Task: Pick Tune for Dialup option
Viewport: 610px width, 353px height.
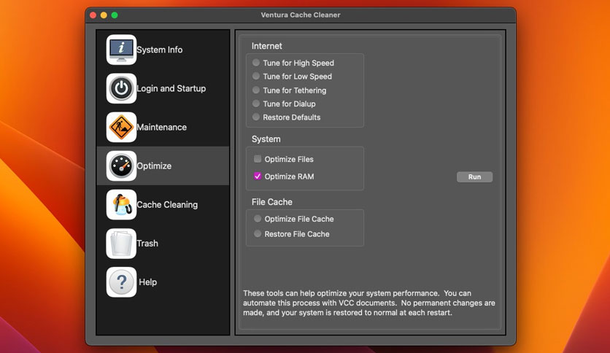Action: (x=256, y=104)
